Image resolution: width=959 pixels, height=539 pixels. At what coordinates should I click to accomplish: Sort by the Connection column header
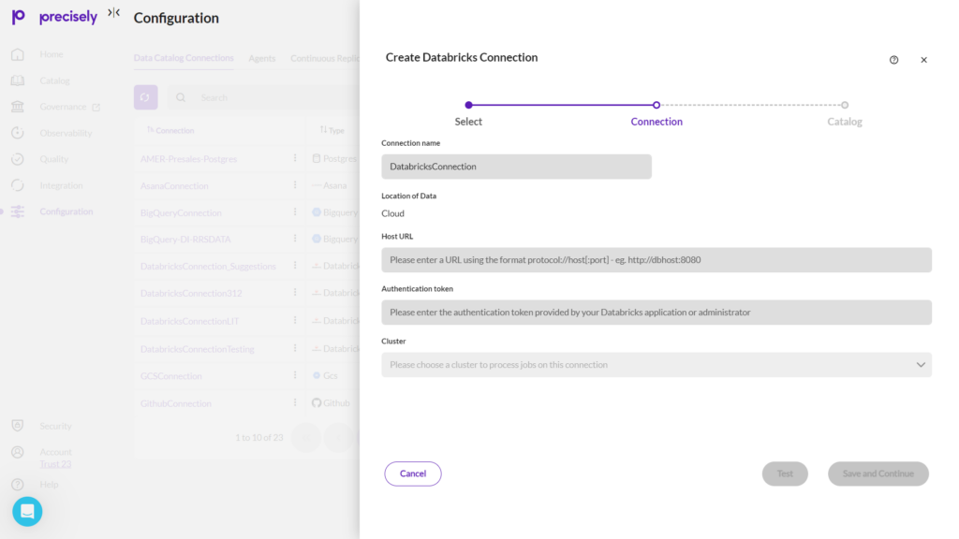[170, 130]
